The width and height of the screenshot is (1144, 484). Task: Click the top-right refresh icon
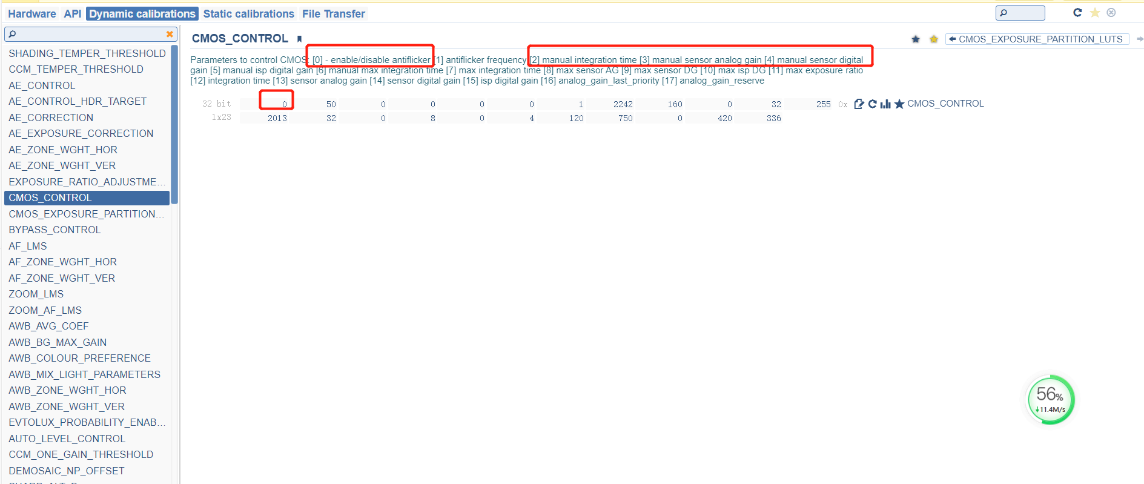click(x=1077, y=13)
